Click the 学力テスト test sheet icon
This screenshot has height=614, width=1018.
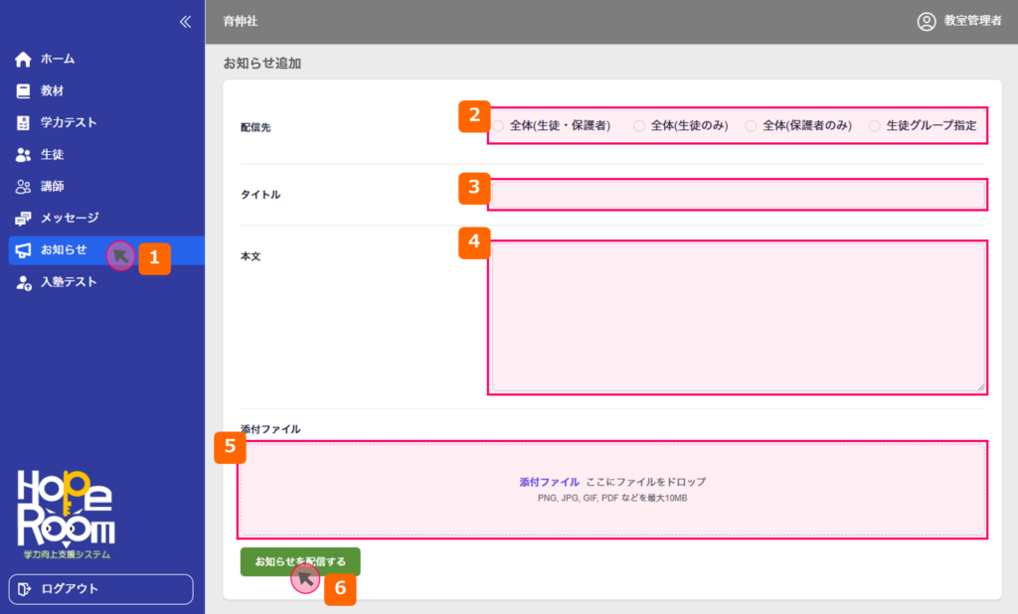(24, 123)
